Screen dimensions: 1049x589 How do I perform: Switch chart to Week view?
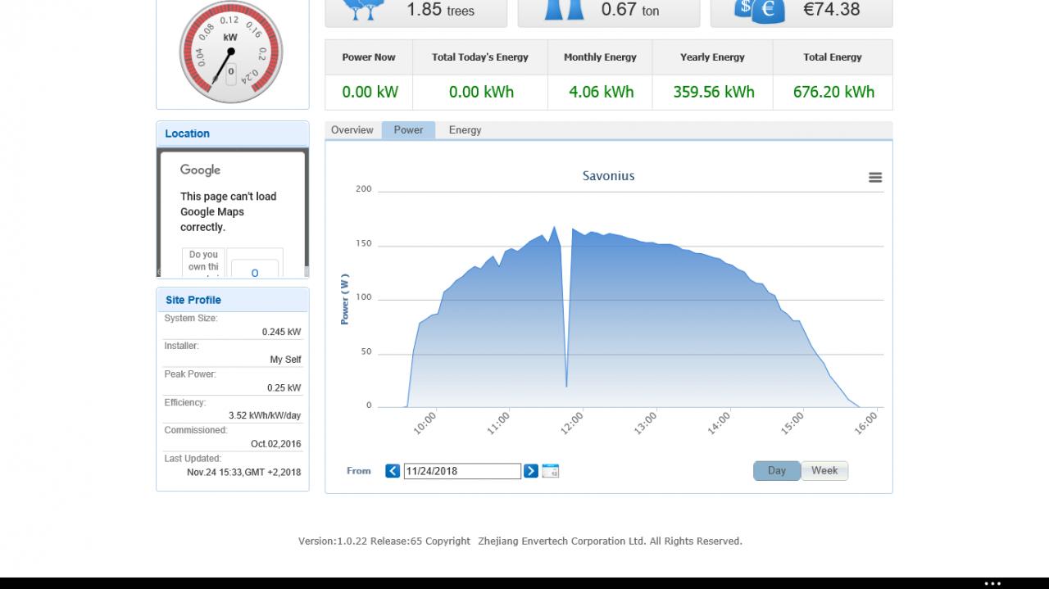[824, 471]
